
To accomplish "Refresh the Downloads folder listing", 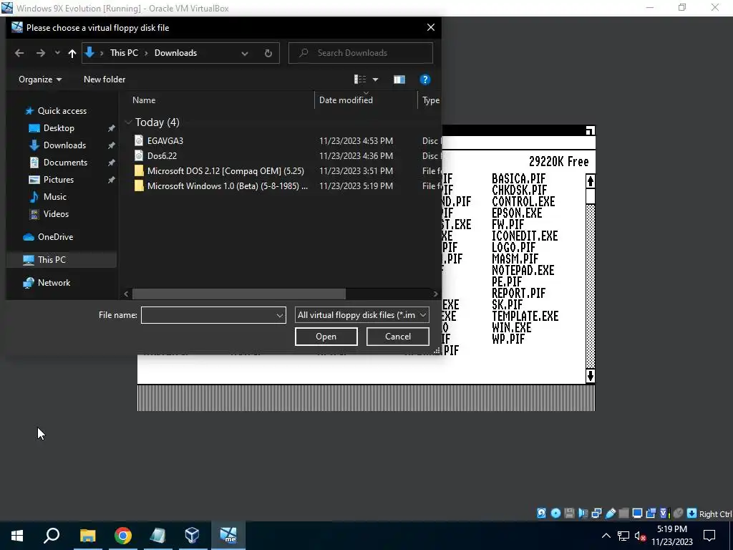I will [268, 53].
